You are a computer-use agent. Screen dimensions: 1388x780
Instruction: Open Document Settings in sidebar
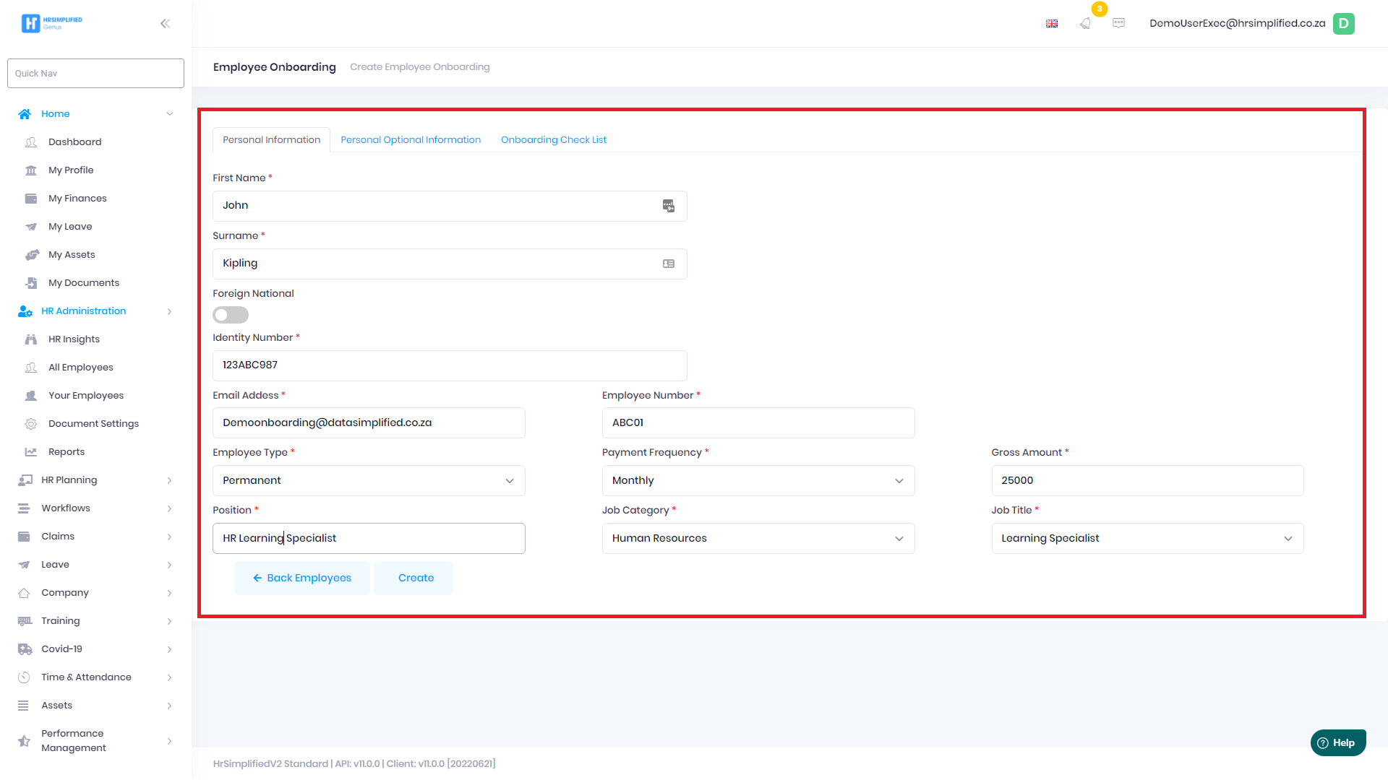point(93,423)
